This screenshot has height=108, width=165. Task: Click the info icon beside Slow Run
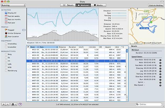click(x=160, y=77)
